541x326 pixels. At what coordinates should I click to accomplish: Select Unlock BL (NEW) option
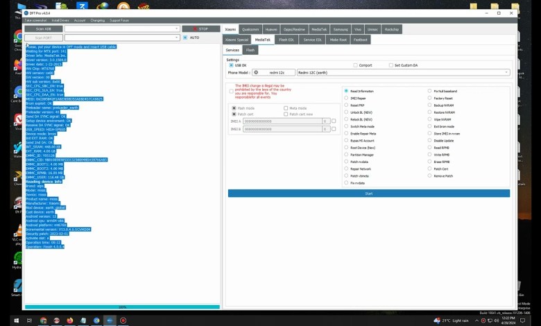346,112
